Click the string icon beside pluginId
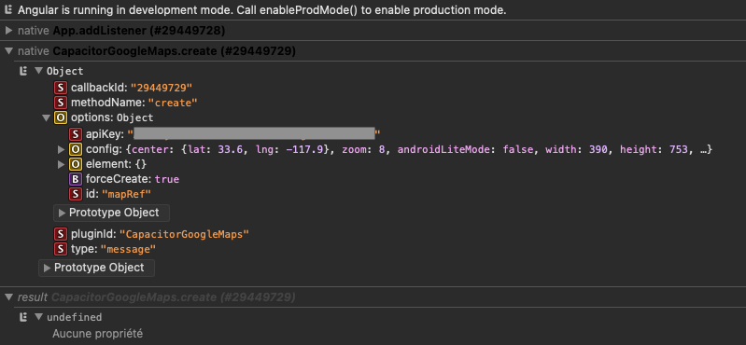 point(61,234)
